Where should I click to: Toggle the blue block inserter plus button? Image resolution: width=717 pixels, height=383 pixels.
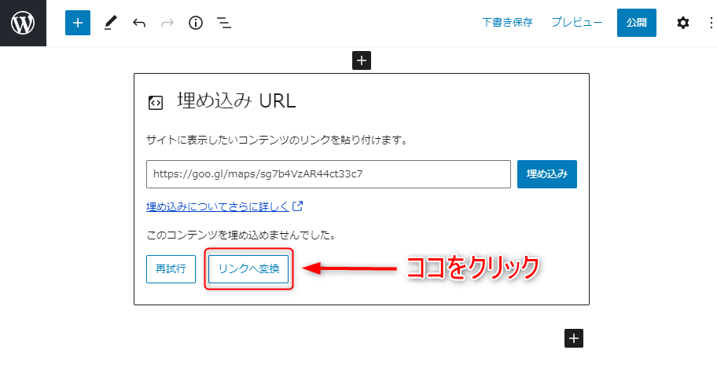pyautogui.click(x=78, y=23)
